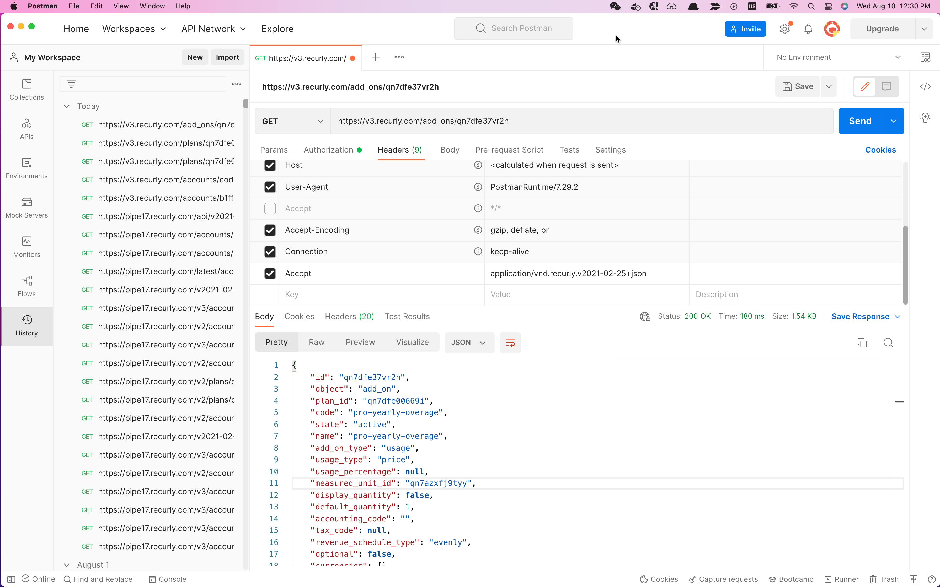Viewport: 940px width, 587px height.
Task: Uncheck the User-Agent header
Action: point(270,187)
